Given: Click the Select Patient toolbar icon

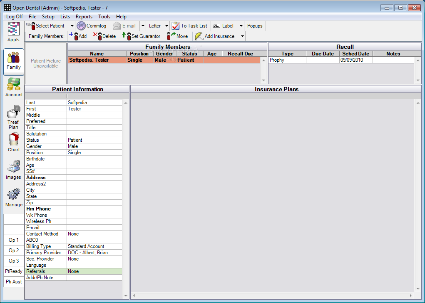Looking at the screenshot, I should click(31, 26).
